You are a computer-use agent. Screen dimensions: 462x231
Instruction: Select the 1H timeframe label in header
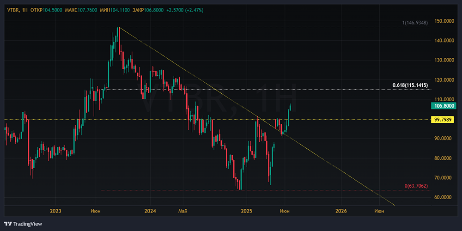click(x=24, y=10)
